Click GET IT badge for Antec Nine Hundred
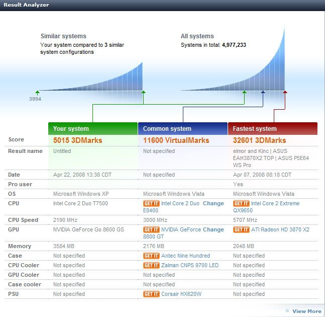 click(151, 256)
